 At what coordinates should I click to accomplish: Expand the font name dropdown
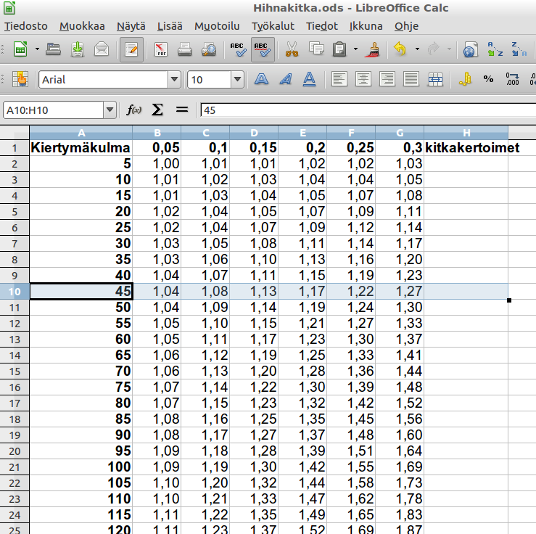[x=174, y=80]
